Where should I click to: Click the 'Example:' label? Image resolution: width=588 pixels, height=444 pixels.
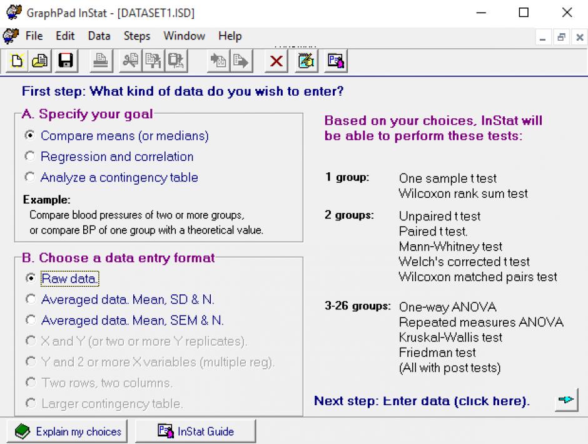coord(46,199)
